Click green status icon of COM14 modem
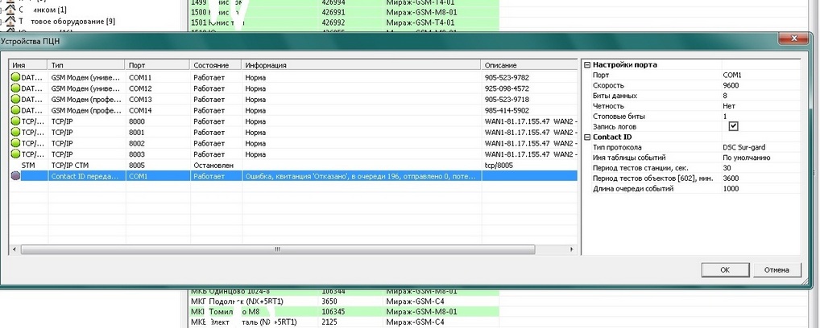This screenshot has height=328, width=820. pyautogui.click(x=15, y=110)
